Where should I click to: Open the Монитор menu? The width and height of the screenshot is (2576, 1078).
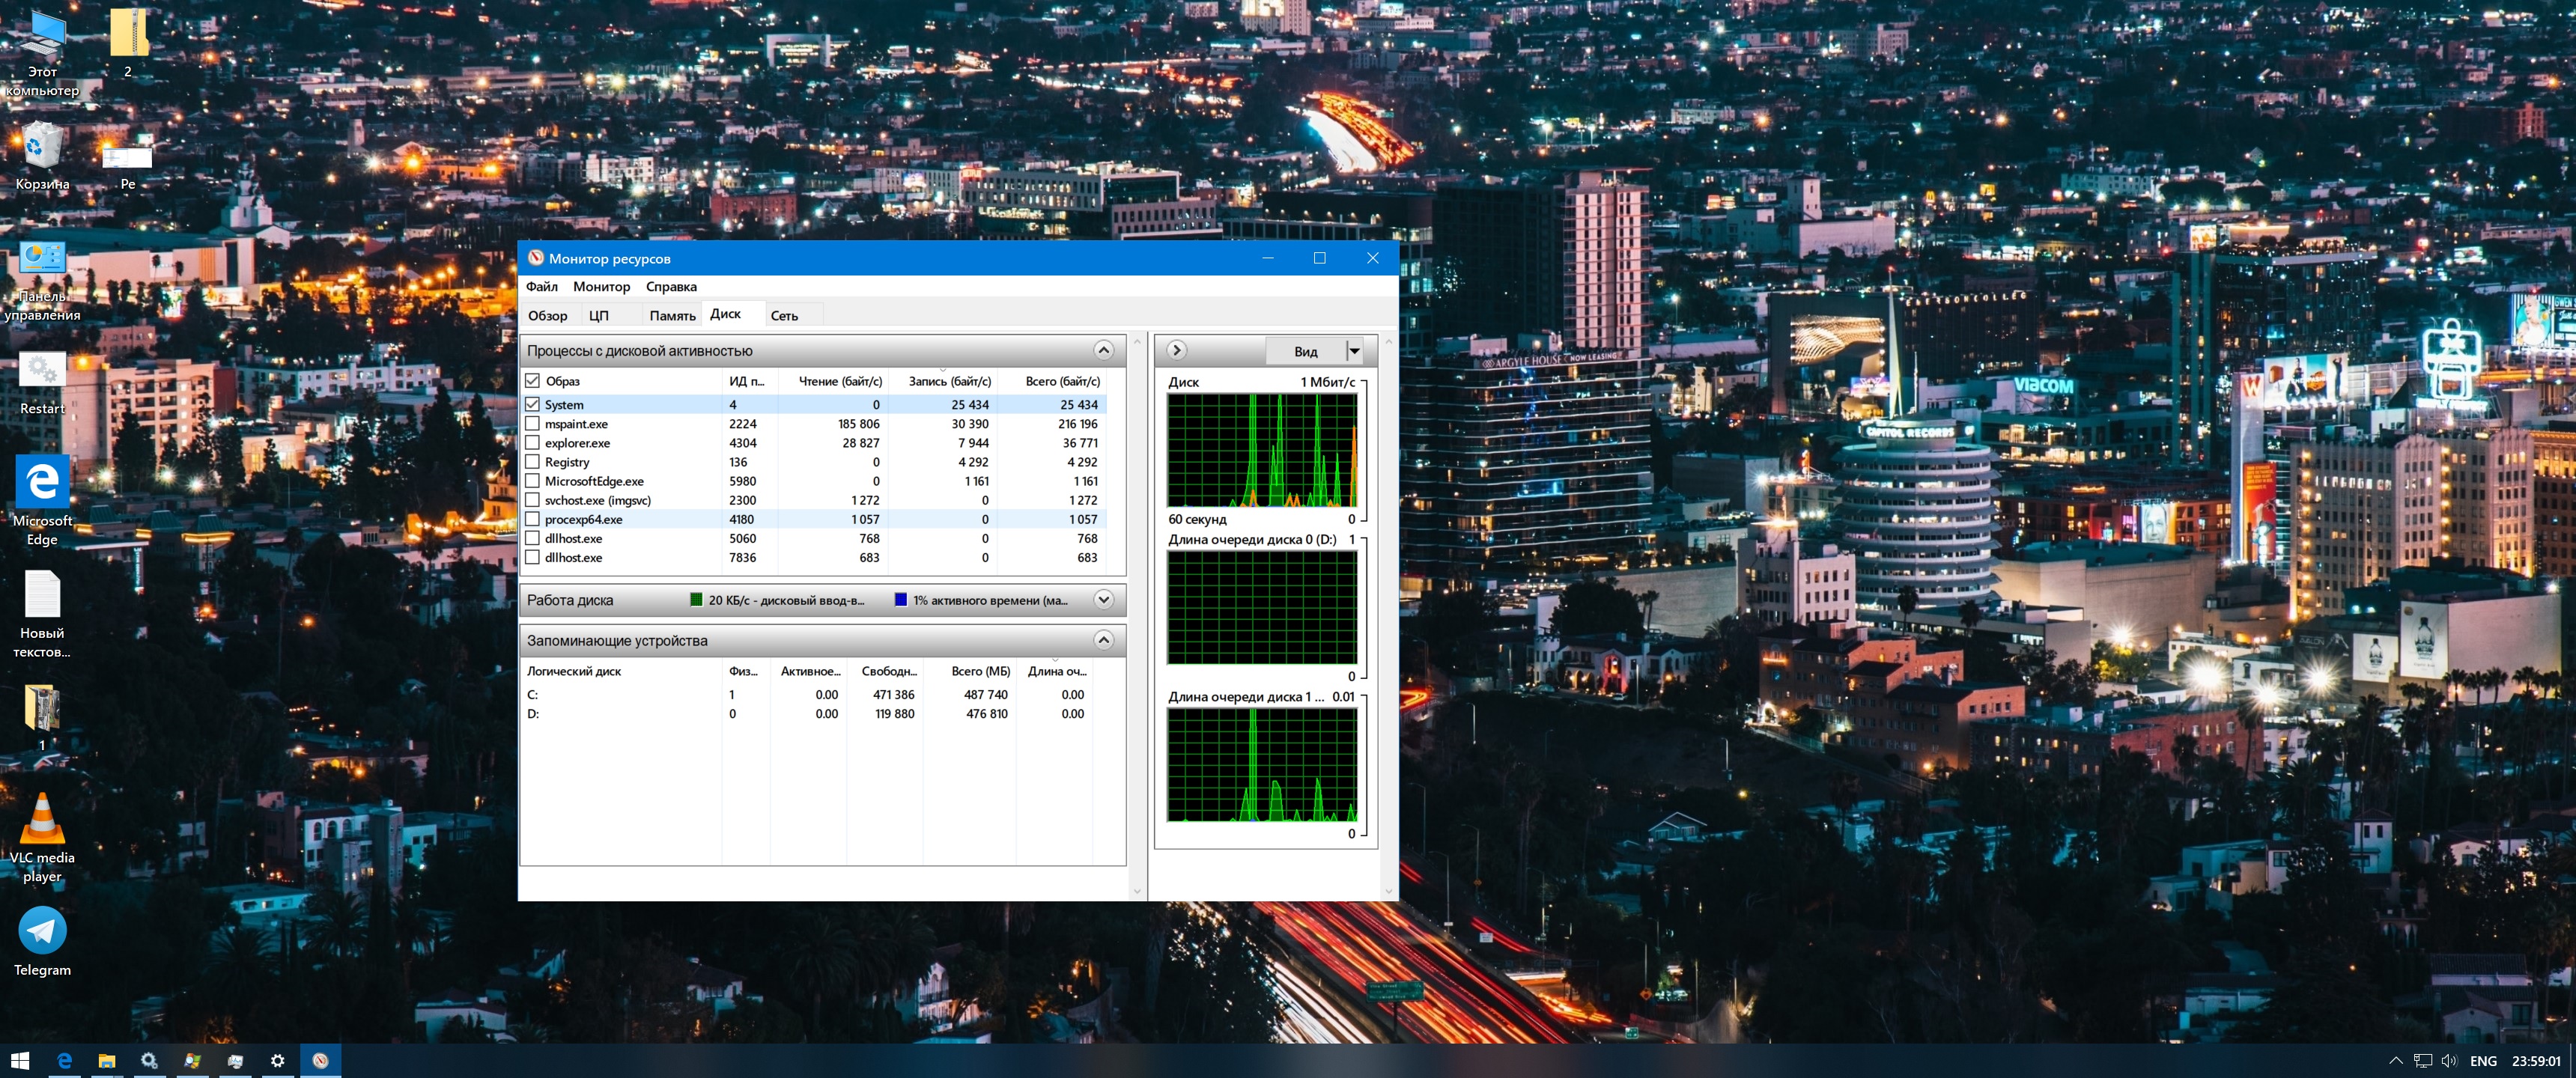pos(601,286)
